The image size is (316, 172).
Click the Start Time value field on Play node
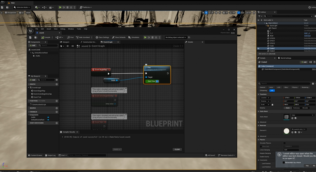pos(157,81)
